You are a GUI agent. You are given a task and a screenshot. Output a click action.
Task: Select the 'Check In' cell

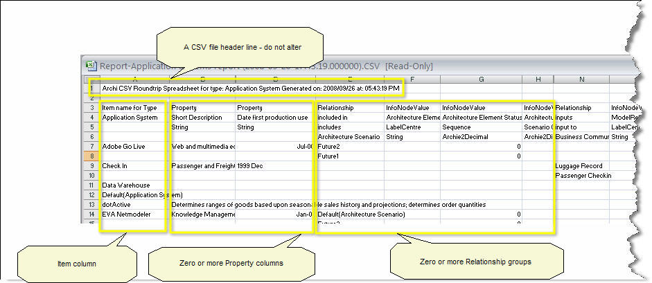pos(115,166)
